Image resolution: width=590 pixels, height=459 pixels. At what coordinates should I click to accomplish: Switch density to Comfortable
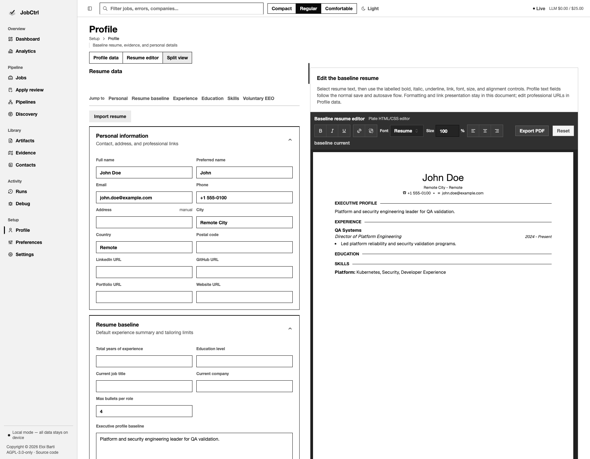coord(339,9)
